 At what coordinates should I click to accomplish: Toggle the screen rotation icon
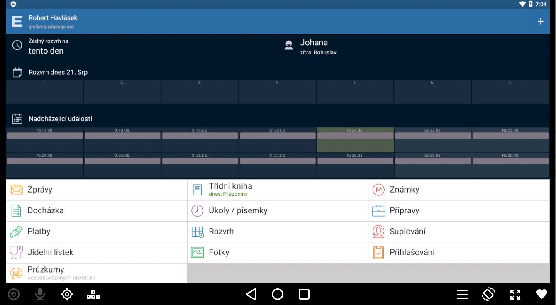[x=488, y=294]
